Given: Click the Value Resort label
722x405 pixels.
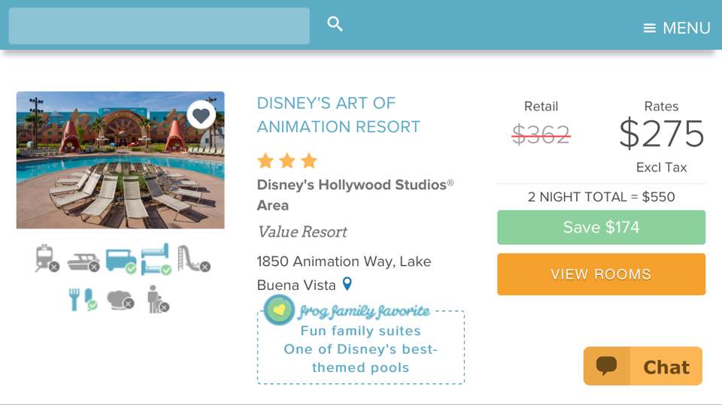Looking at the screenshot, I should 302,232.
